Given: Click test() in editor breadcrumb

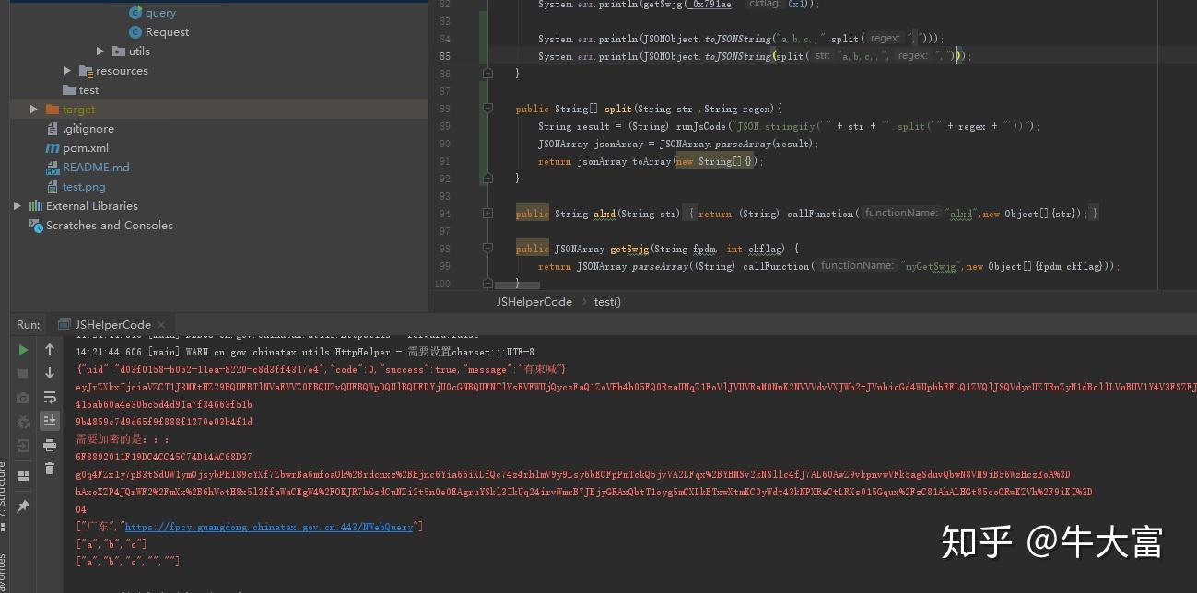Looking at the screenshot, I should [x=607, y=301].
